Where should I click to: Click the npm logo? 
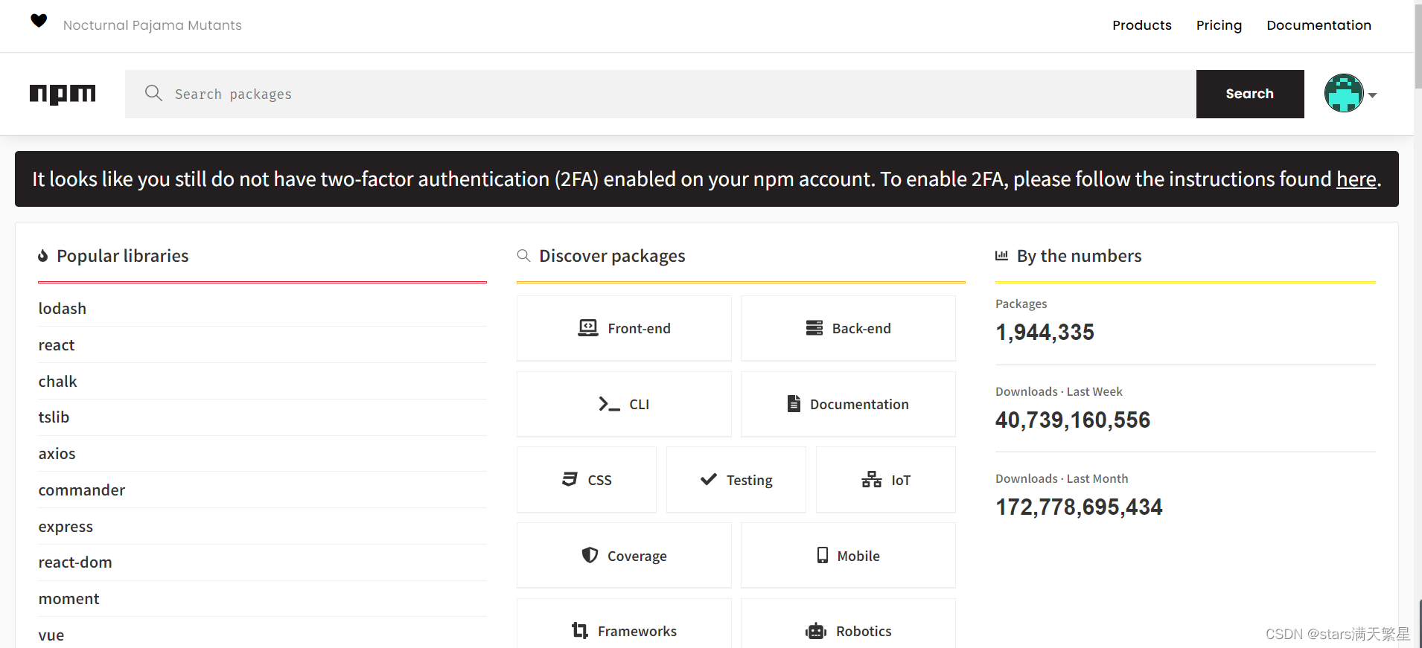click(x=63, y=94)
